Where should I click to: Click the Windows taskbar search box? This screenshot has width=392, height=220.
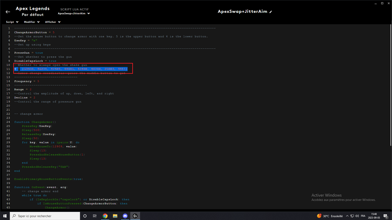(x=45, y=216)
